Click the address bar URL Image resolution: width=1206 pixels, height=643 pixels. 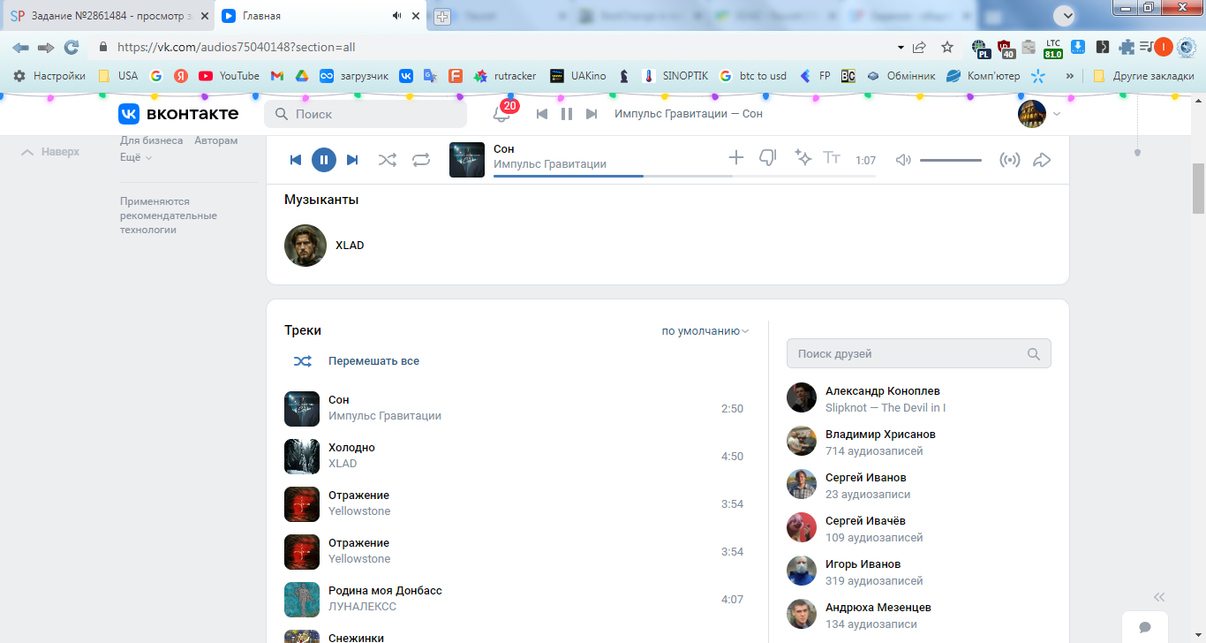pos(236,48)
